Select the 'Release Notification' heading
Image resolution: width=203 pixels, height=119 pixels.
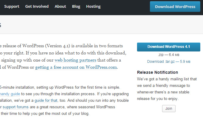pos(157,72)
